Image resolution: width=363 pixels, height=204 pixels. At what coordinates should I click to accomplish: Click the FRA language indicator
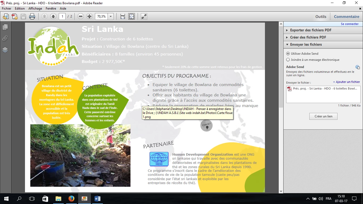click(328, 199)
